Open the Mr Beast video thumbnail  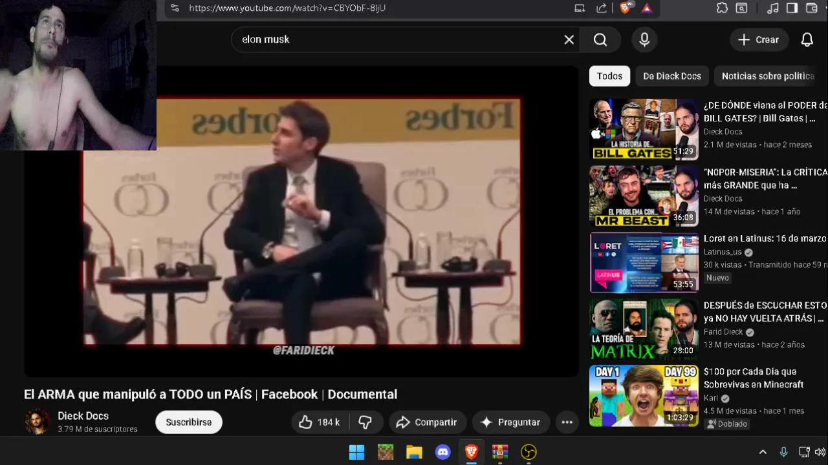pyautogui.click(x=644, y=196)
